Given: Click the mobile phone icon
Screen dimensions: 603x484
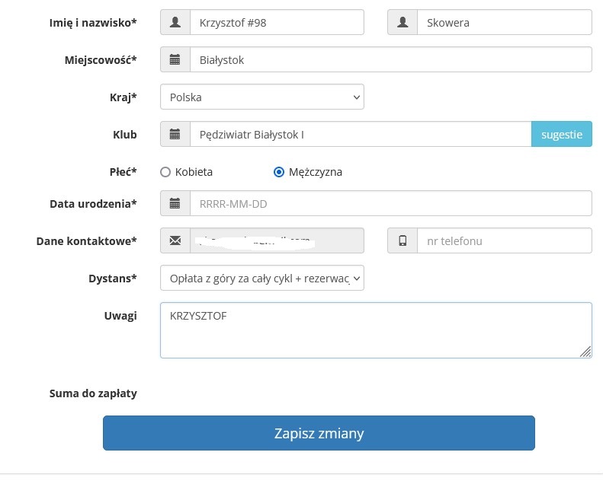Looking at the screenshot, I should click(x=403, y=241).
